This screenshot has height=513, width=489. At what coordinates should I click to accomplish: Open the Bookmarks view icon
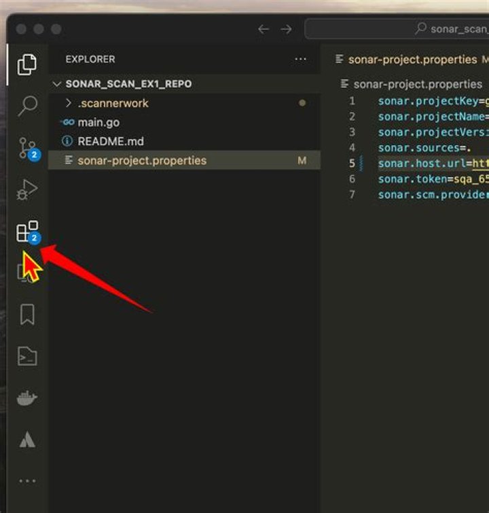click(27, 314)
